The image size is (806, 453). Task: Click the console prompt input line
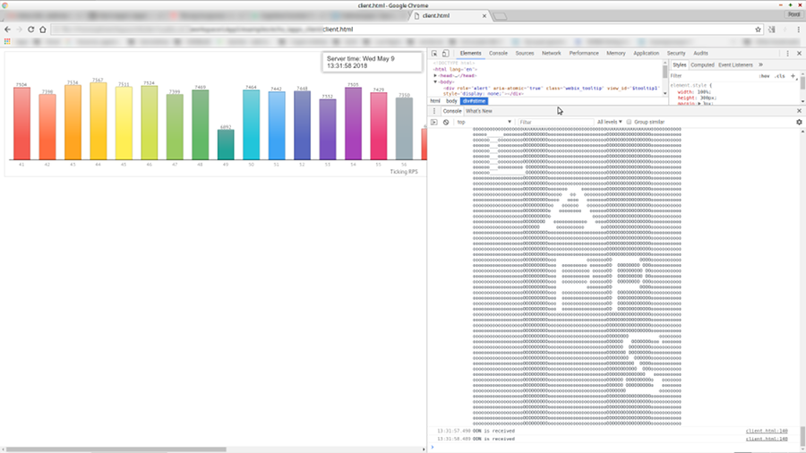pos(614,448)
